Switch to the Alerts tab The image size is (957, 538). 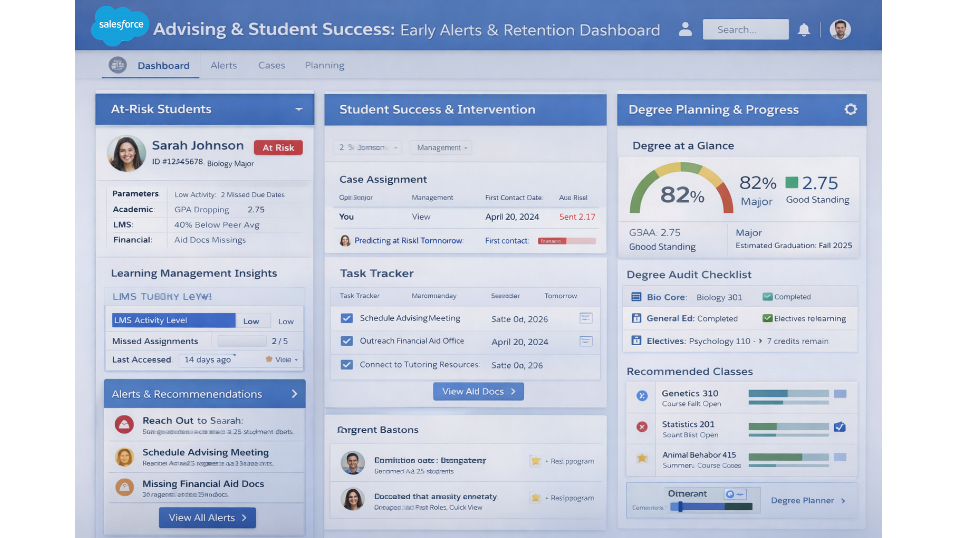223,65
